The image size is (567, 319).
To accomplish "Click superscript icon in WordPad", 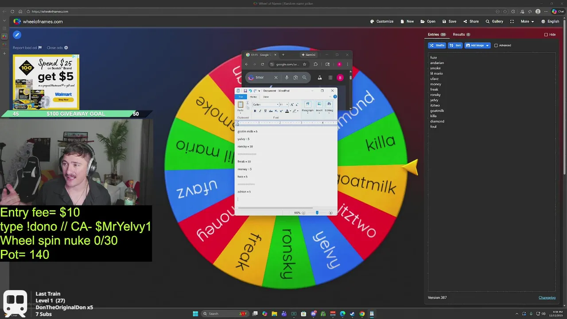I will point(281,111).
